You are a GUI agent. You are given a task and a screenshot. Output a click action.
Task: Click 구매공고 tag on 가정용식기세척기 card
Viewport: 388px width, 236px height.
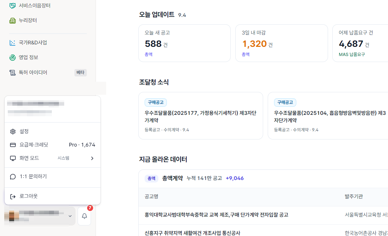tap(156, 102)
